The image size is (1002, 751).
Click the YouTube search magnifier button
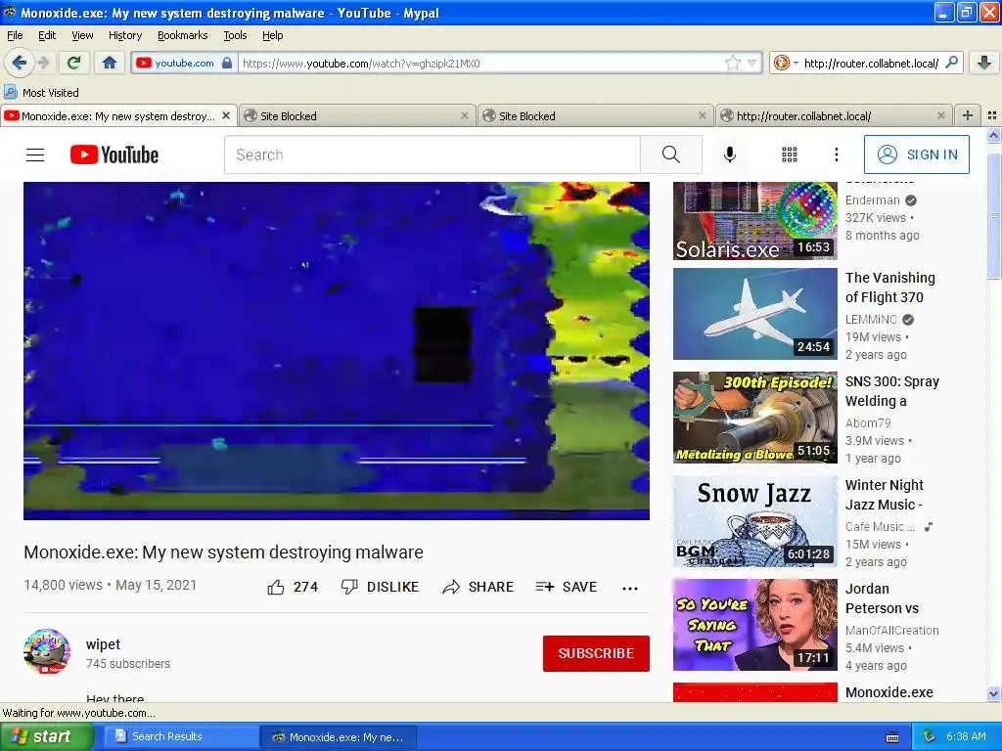(671, 155)
